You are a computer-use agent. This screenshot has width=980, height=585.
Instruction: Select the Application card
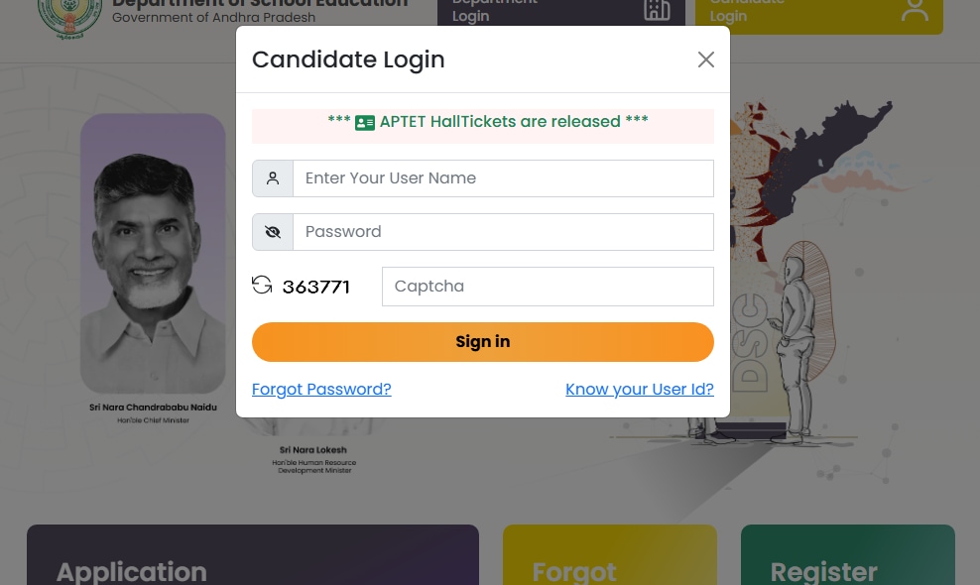click(252, 560)
